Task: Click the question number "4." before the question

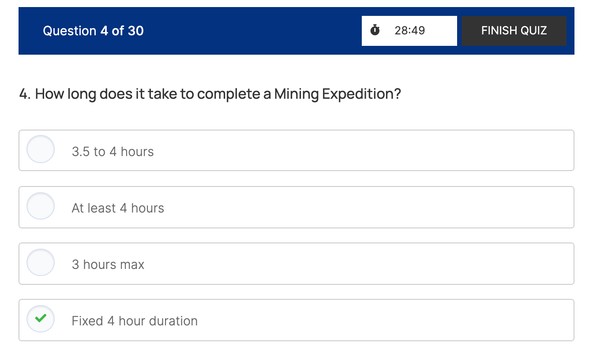Action: (25, 94)
